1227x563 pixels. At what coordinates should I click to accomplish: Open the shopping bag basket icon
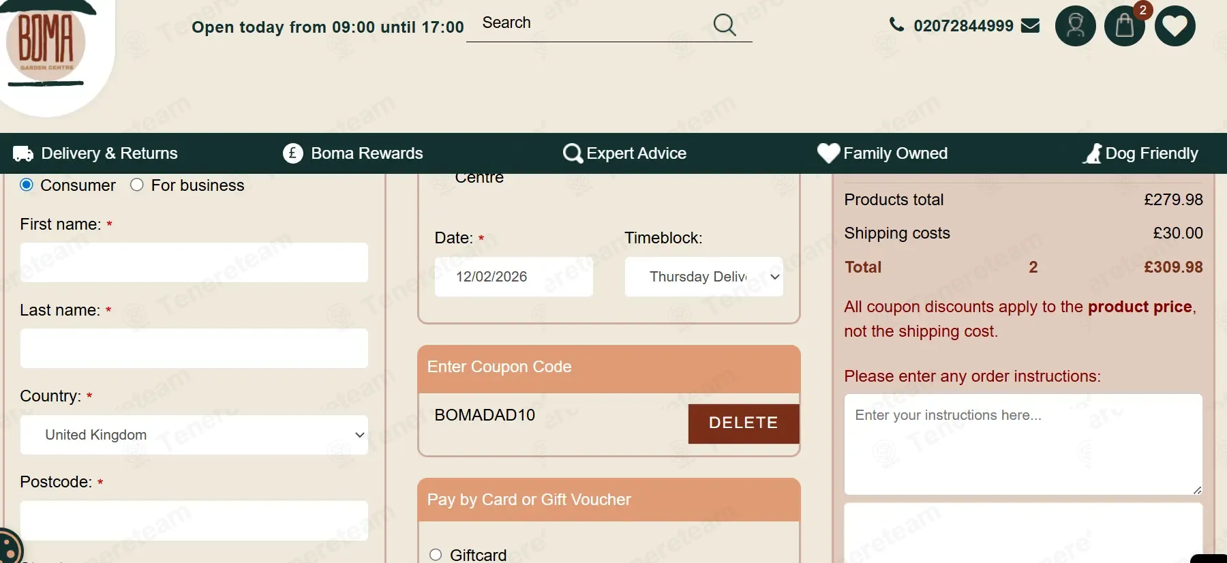[x=1124, y=26]
